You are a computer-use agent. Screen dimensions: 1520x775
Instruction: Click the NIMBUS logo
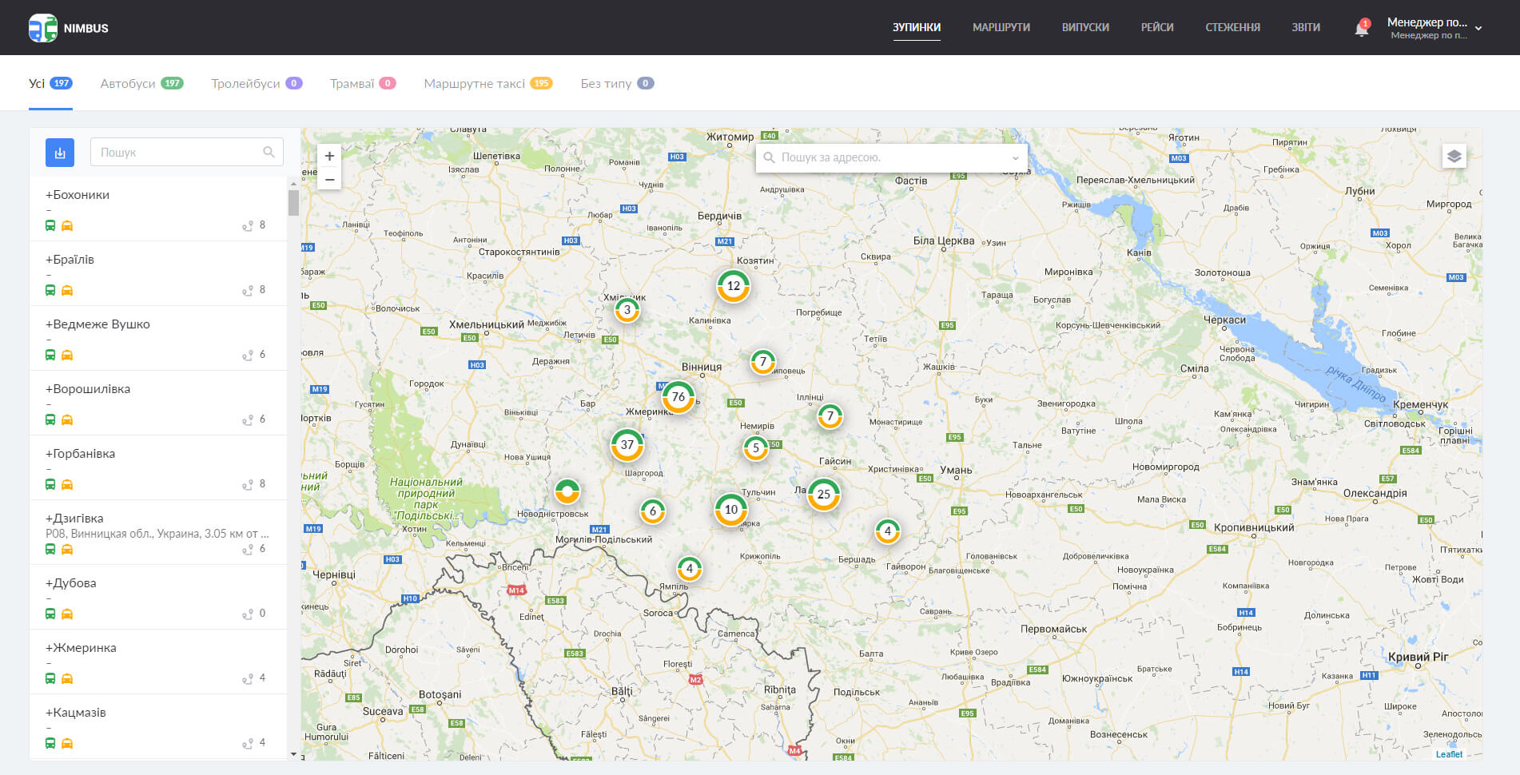[x=69, y=28]
